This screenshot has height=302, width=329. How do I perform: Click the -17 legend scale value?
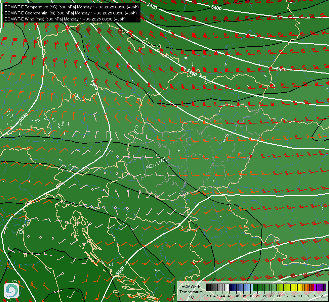click(x=286, y=296)
